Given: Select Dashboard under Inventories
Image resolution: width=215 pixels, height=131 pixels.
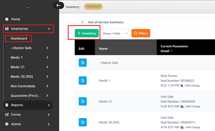Looking at the screenshot, I should pos(19,38).
